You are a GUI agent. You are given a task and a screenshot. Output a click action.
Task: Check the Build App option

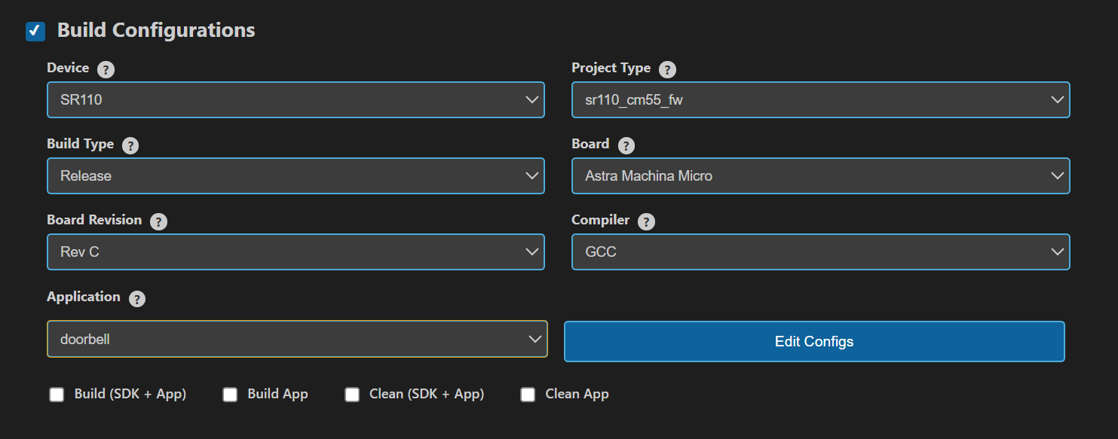[x=230, y=394]
